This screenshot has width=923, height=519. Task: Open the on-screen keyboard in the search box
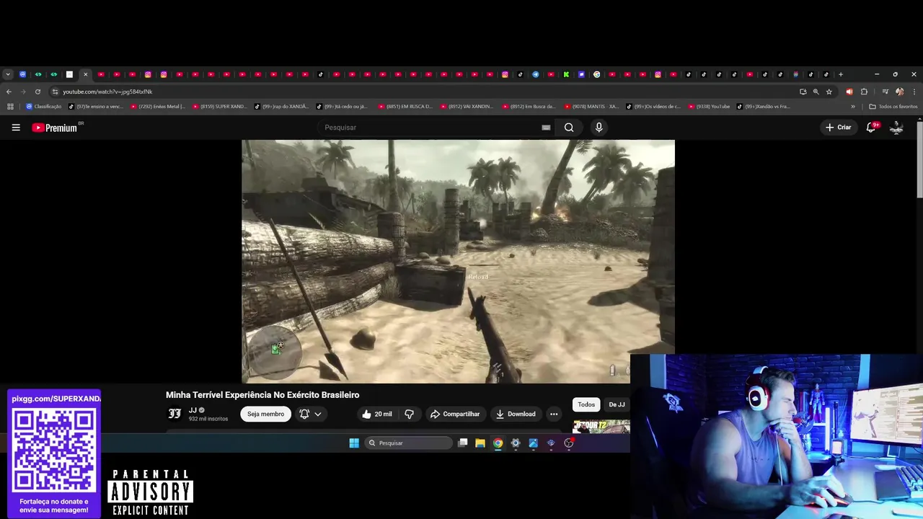[546, 128]
